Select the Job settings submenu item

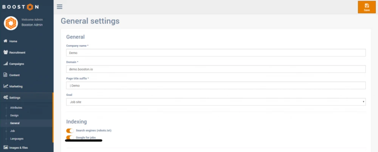(12, 131)
